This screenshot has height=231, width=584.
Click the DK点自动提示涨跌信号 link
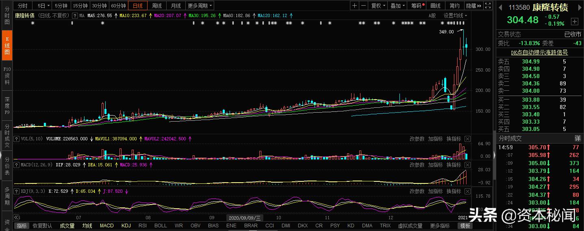(539, 52)
